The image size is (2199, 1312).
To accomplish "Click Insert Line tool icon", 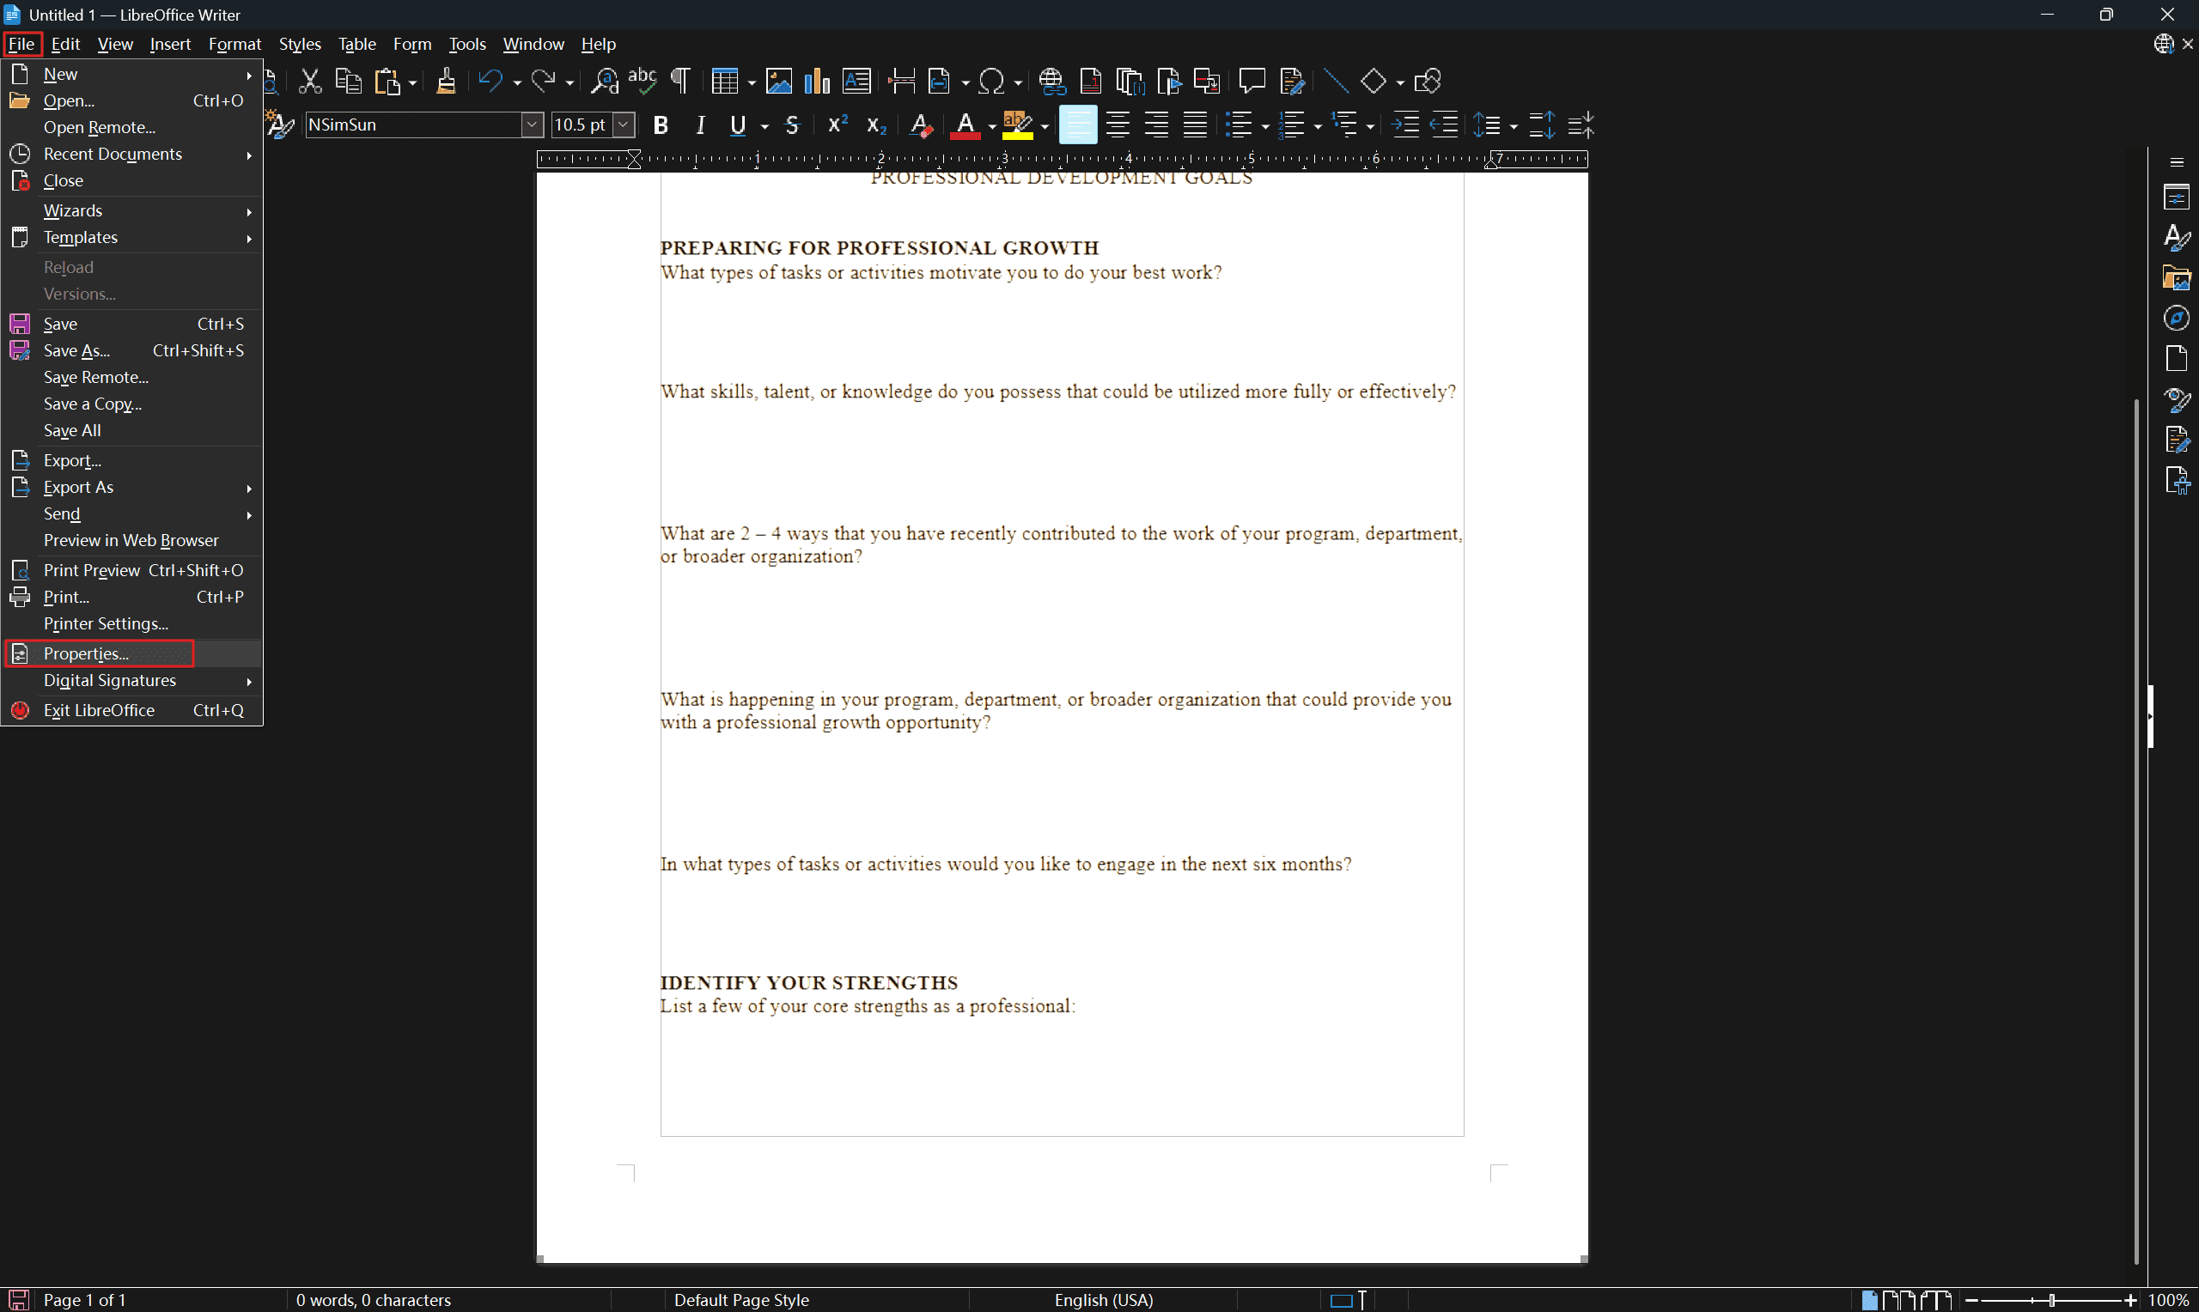I will tap(1336, 82).
